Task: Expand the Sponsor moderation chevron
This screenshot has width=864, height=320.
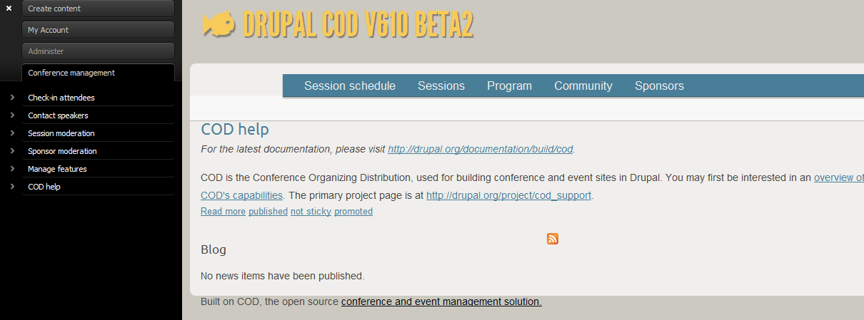Action: (x=13, y=151)
